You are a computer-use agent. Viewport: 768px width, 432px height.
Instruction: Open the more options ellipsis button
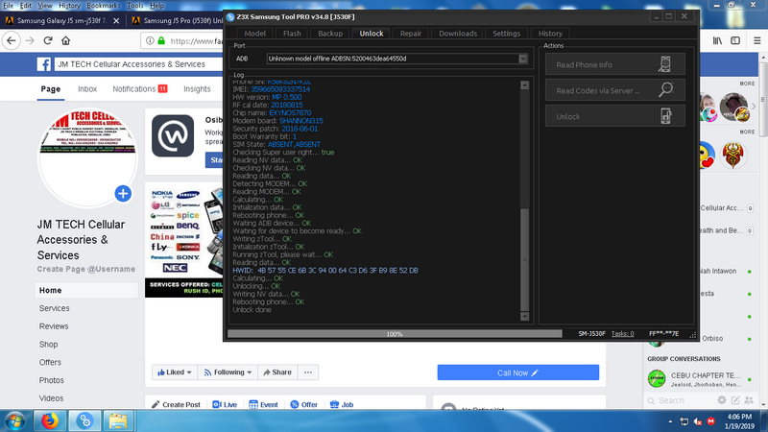tap(307, 372)
